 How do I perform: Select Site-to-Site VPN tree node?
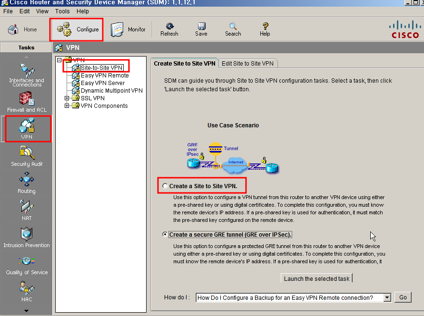[x=102, y=68]
